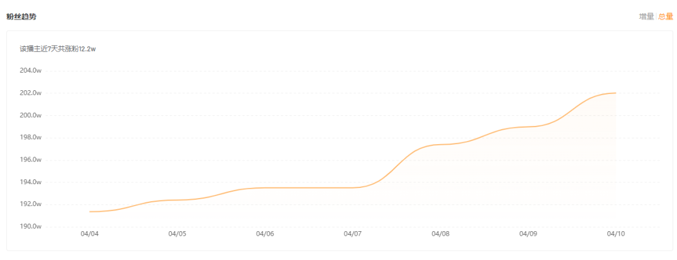Click the 202.0w y-axis label
Viewport: 677px width, 260px height.
(x=31, y=93)
